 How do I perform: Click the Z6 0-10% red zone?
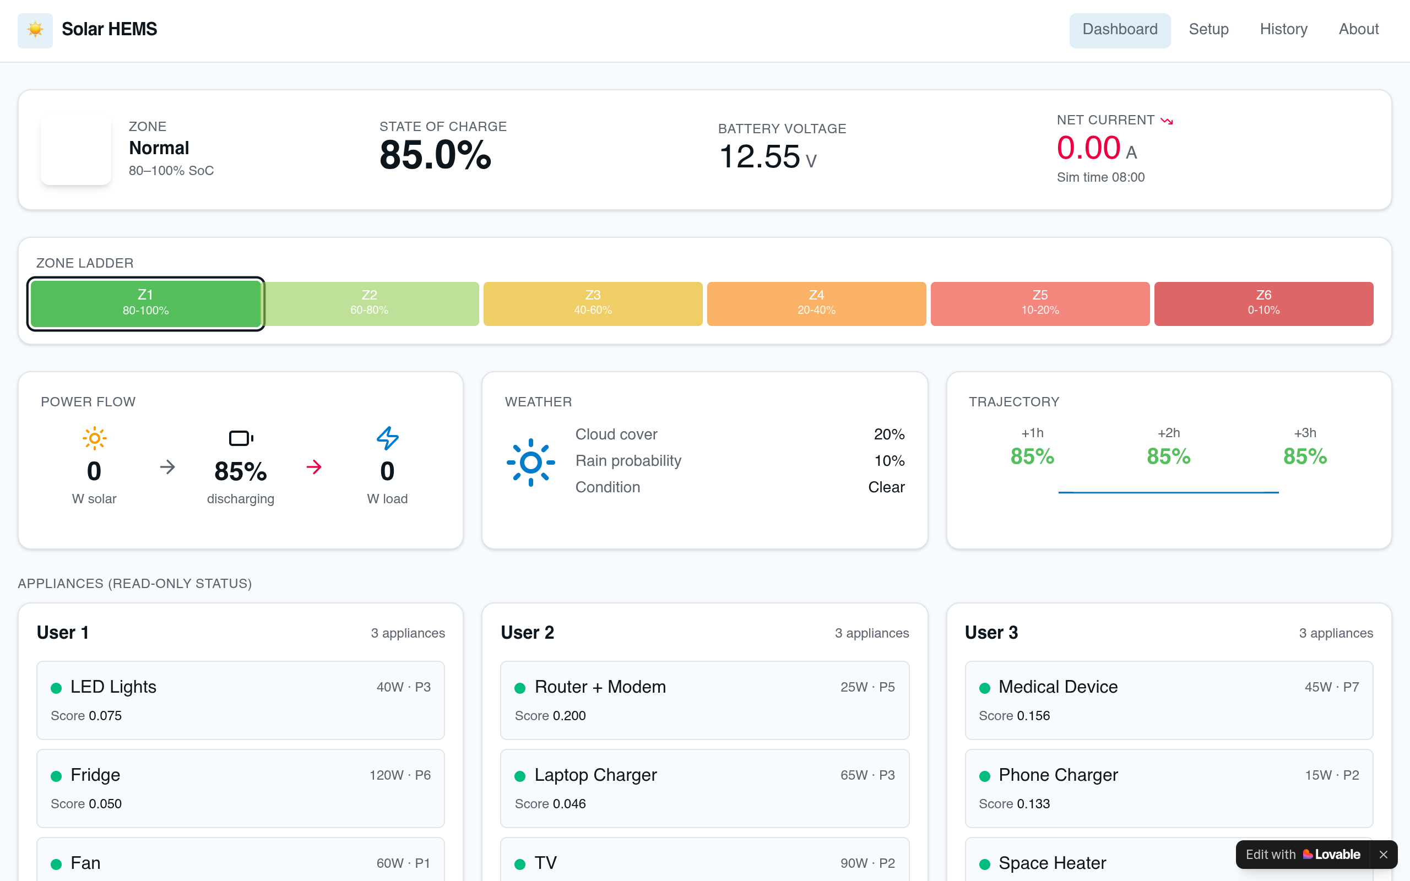pyautogui.click(x=1263, y=303)
